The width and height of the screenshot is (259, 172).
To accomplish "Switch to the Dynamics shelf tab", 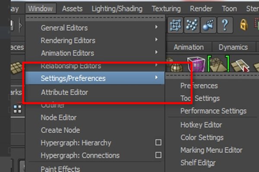I will point(233,47).
